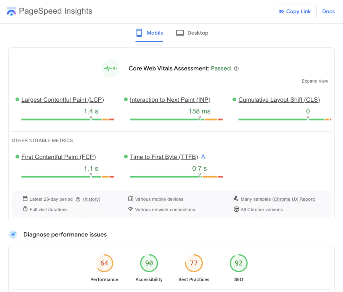Select the Performance score gauge 64
The image size is (343, 292).
point(104,263)
